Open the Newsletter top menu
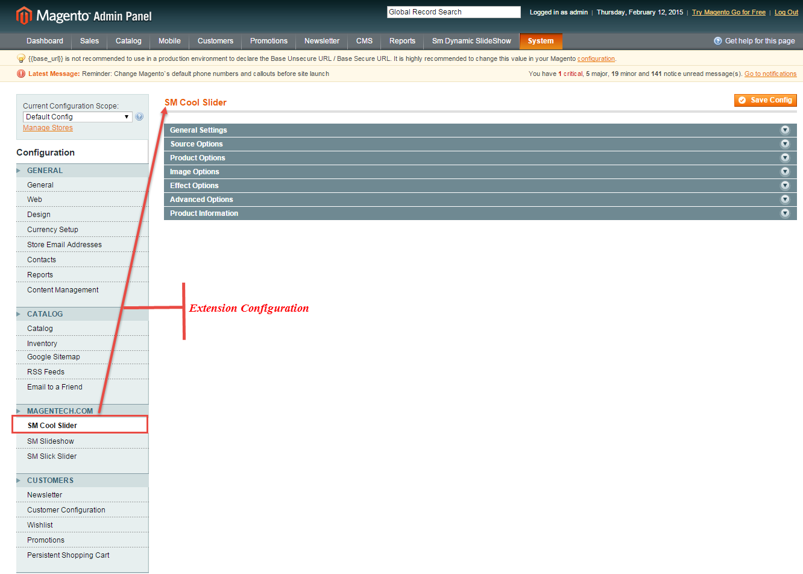The image size is (803, 574). tap(322, 41)
